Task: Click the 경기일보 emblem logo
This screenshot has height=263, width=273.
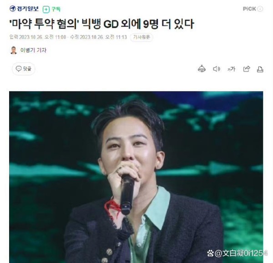Action: point(13,9)
